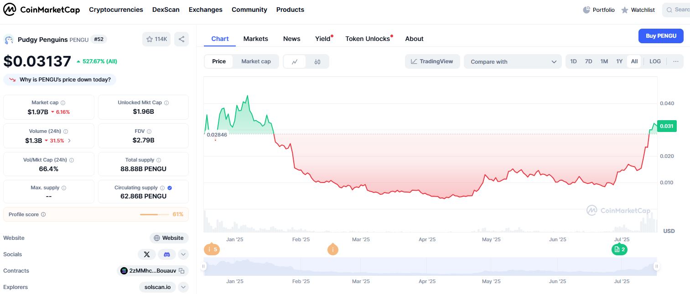
Task: Toggle LOG scale on the chart
Action: point(655,61)
